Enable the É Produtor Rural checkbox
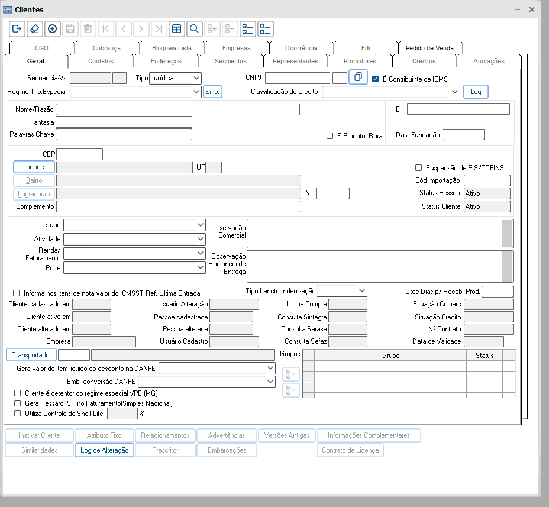549x507 pixels. (x=330, y=136)
